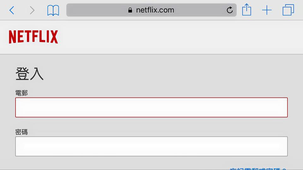
Task: Open the share sheet icon
Action: pos(247,9)
